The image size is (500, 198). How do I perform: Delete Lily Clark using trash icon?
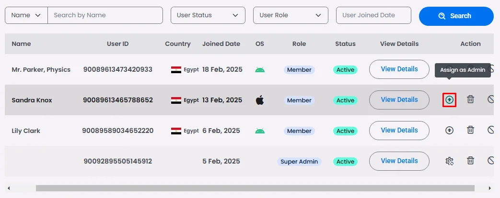pos(471,130)
